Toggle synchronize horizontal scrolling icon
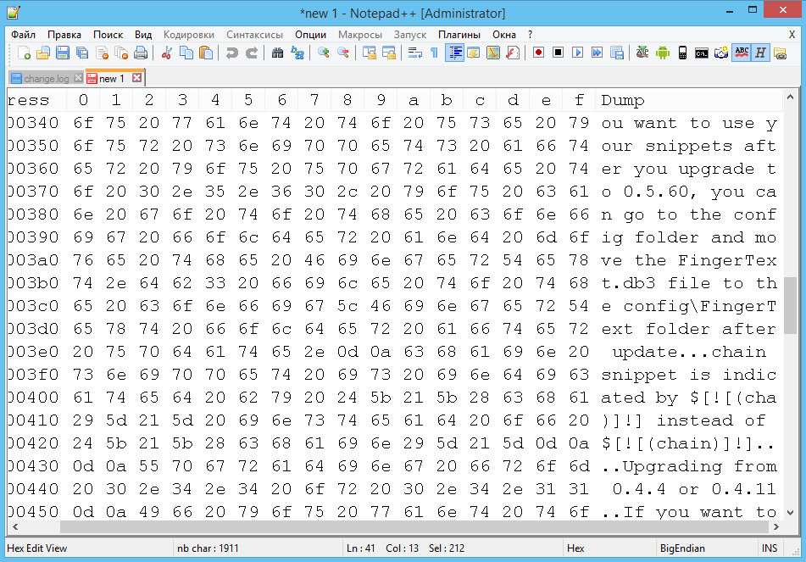 coord(389,53)
